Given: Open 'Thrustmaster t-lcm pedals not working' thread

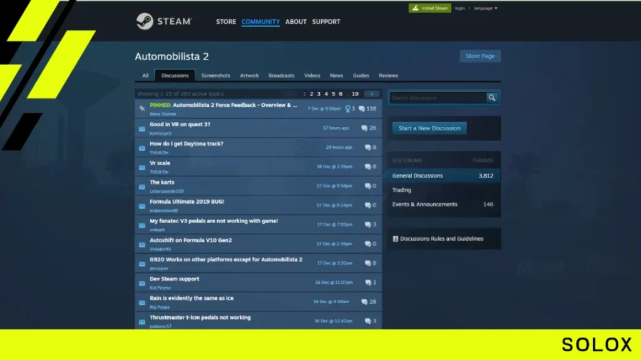Looking at the screenshot, I should tap(200, 317).
